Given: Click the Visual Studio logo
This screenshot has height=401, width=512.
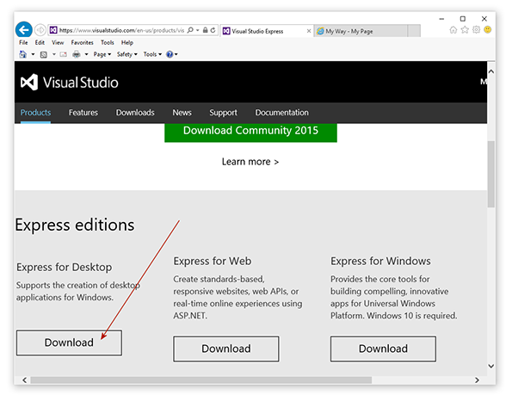Looking at the screenshot, I should (69, 83).
